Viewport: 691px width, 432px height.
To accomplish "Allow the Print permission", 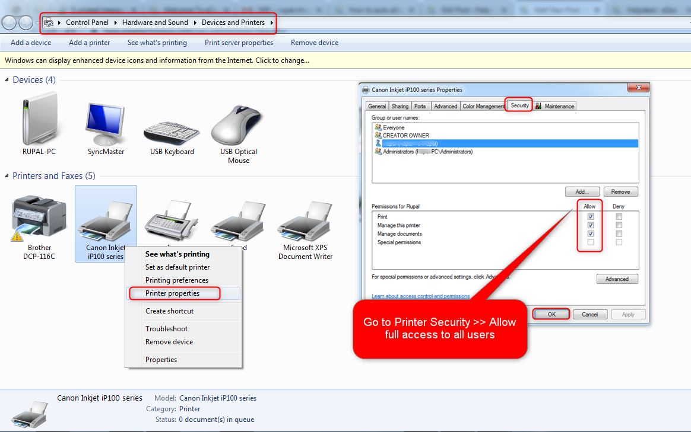I will click(x=591, y=216).
